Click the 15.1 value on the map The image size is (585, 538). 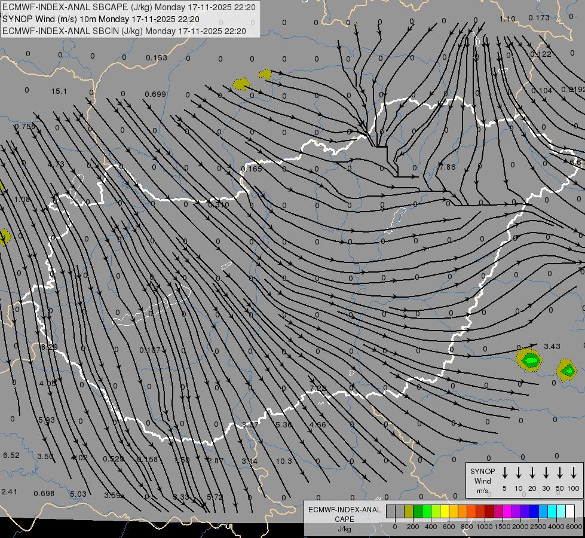coord(59,91)
